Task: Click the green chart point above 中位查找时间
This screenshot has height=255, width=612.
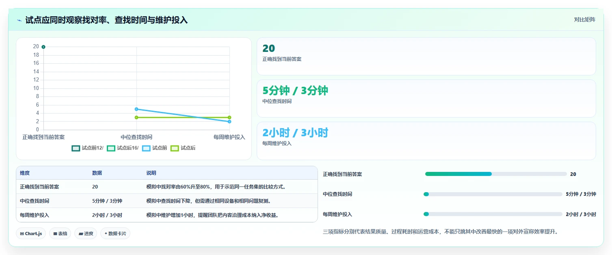Action: tap(136, 118)
